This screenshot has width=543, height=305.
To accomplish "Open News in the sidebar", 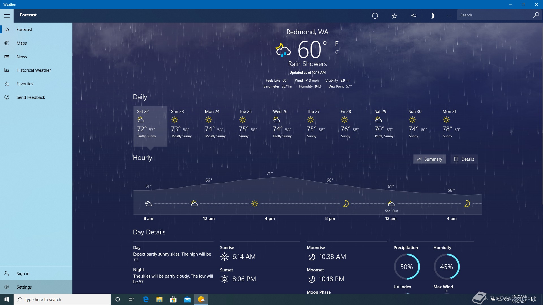I will 36,56.
